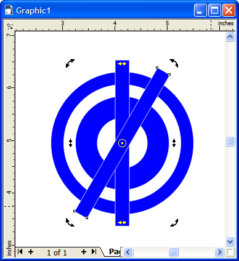This screenshot has width=239, height=261.
Task: Click the bottom yellow skew handle
Action: (122, 223)
